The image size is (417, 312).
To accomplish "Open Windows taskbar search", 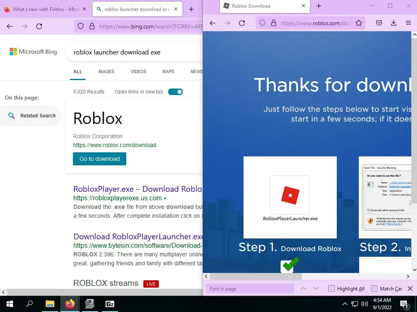I will (29, 304).
